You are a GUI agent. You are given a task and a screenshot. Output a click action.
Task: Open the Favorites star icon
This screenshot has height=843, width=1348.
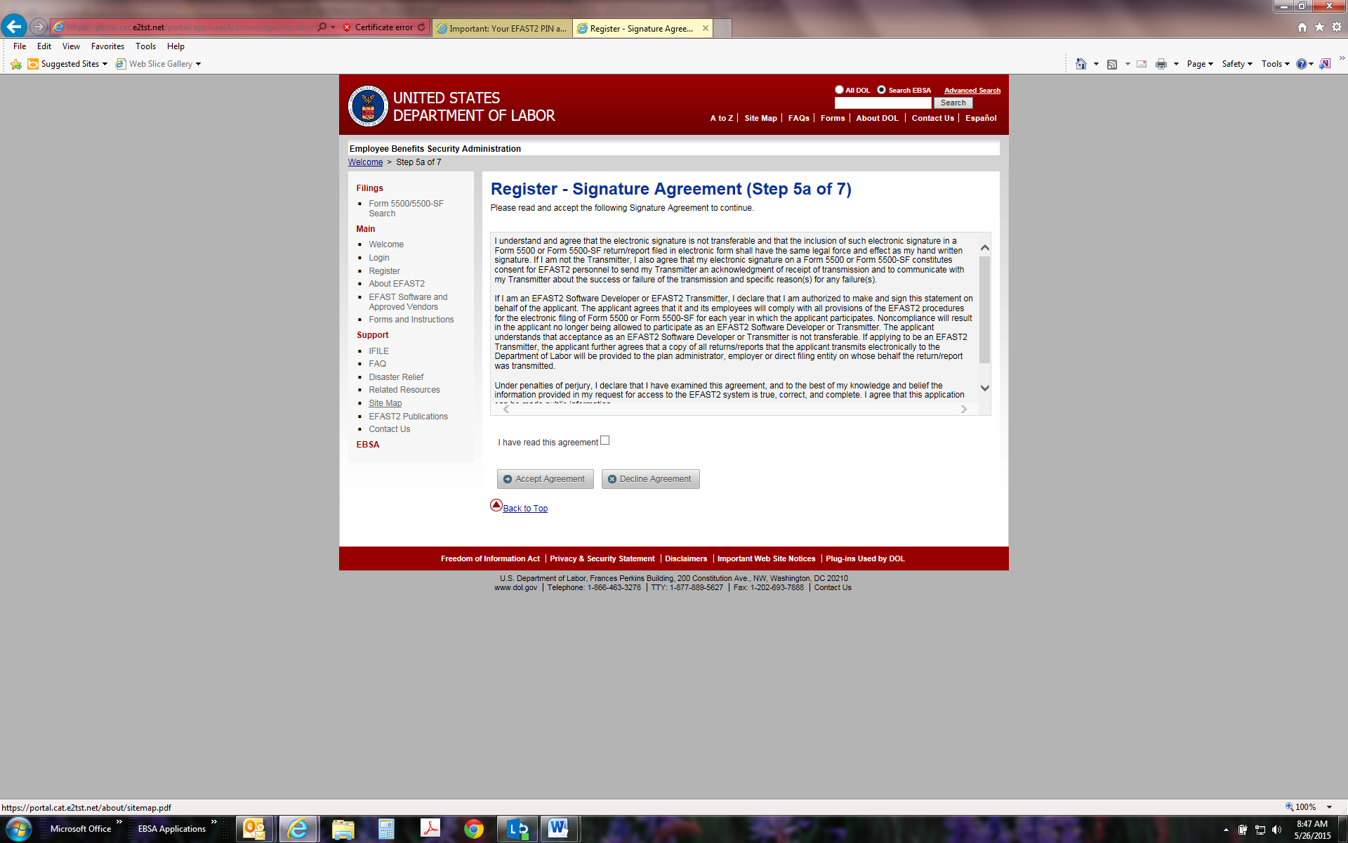(1319, 27)
